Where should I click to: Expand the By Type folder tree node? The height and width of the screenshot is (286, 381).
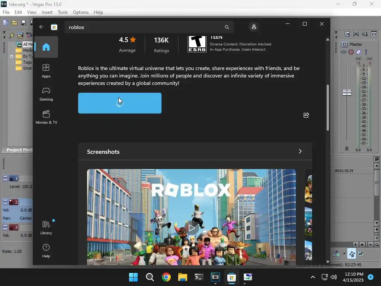pyautogui.click(x=12, y=56)
